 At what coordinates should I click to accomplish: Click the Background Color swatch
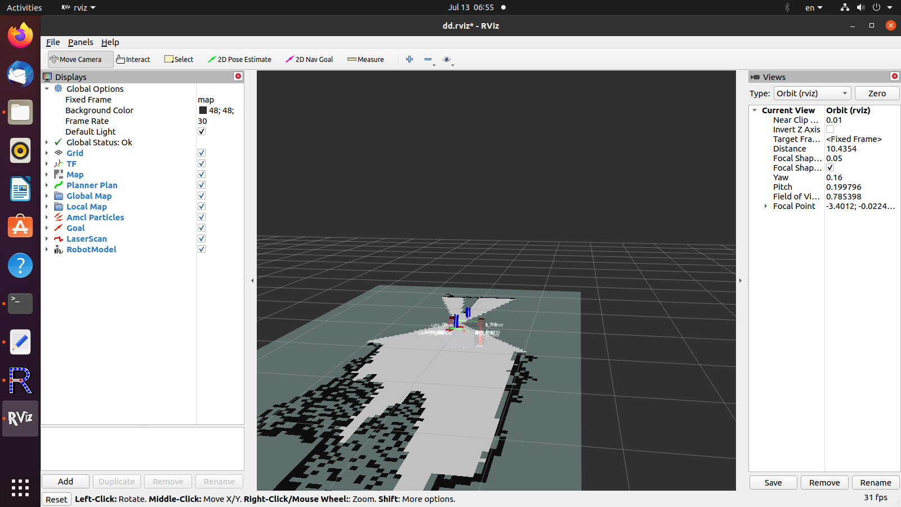pyautogui.click(x=203, y=110)
